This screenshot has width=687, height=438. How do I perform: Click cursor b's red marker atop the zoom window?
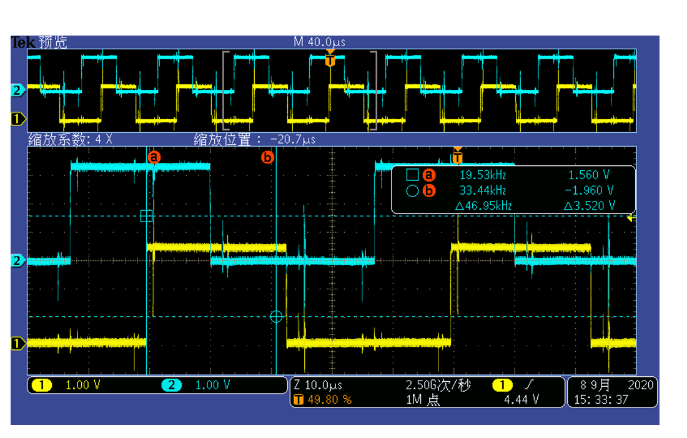coord(267,157)
